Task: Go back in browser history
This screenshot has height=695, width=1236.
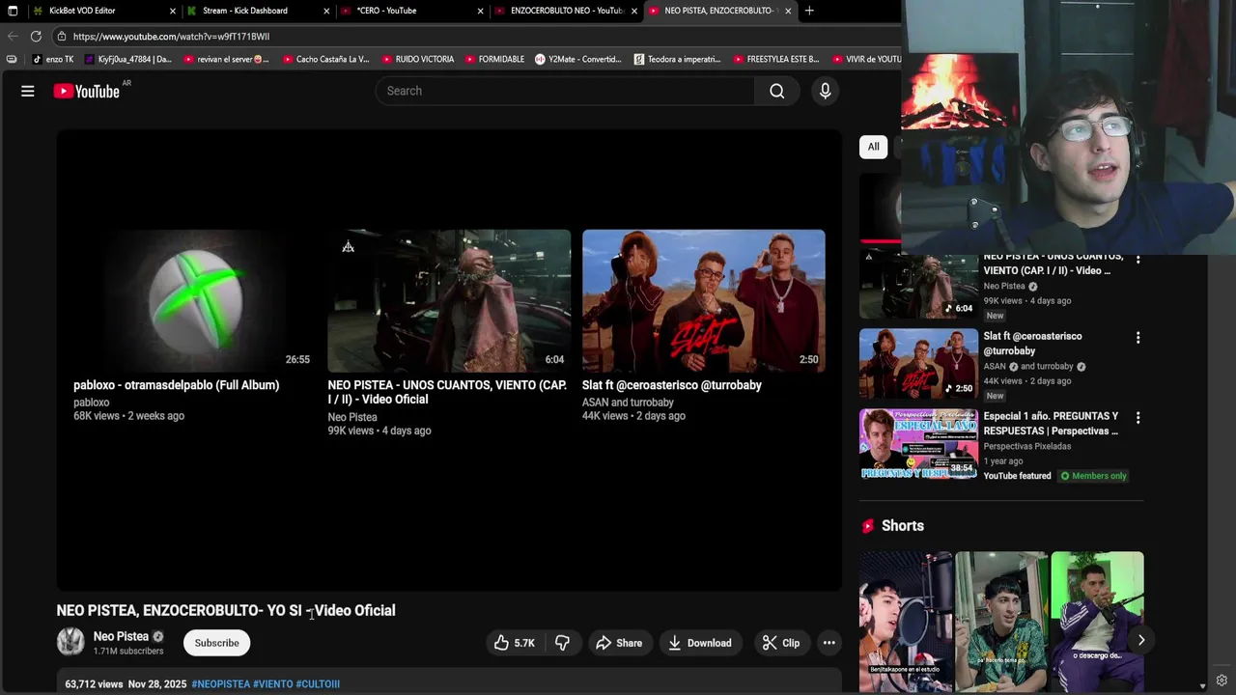Action: coord(13,36)
